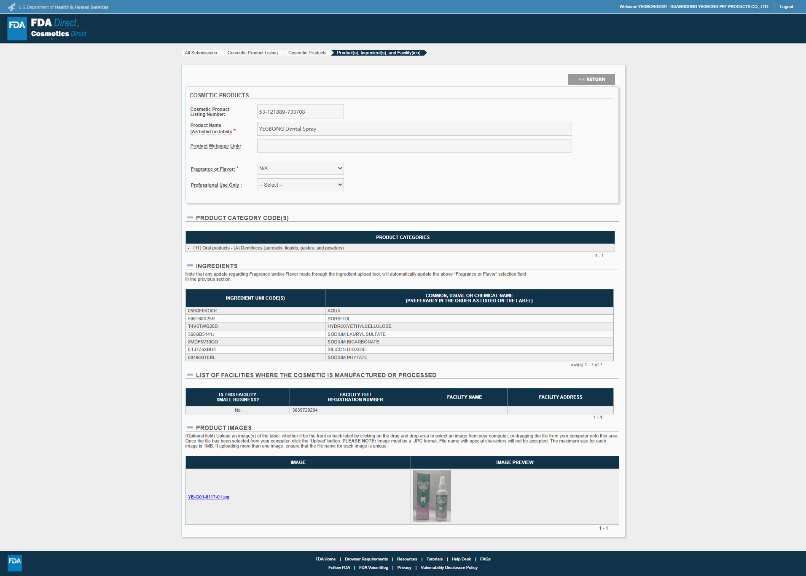
Task: Go to Cosmetic Products breadcrumb
Action: click(307, 53)
